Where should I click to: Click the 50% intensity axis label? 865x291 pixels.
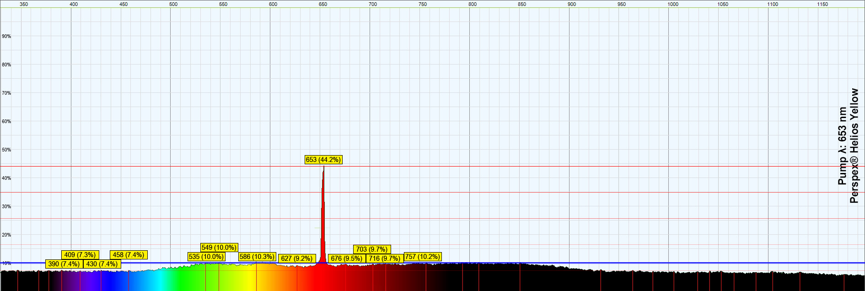coord(6,150)
